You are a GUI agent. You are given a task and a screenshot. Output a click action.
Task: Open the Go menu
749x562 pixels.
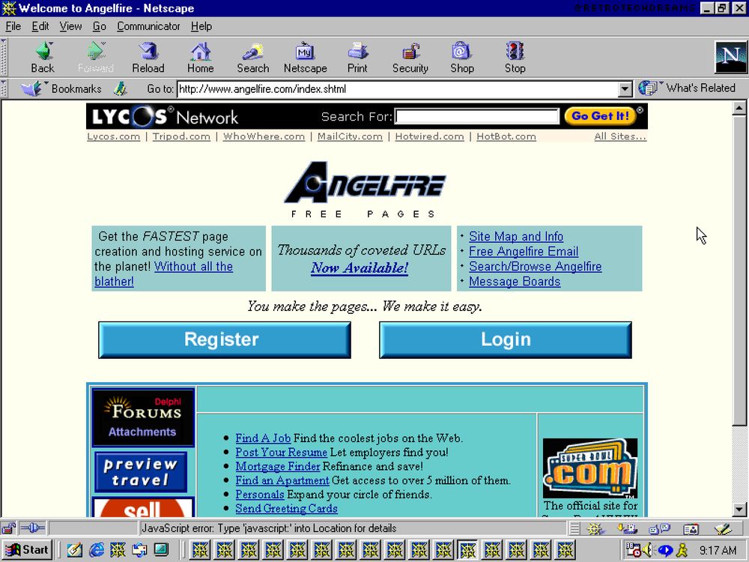click(100, 26)
